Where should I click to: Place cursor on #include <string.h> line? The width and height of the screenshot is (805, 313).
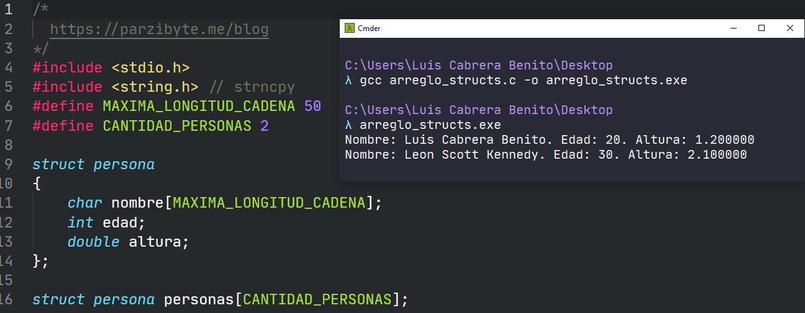coord(116,87)
